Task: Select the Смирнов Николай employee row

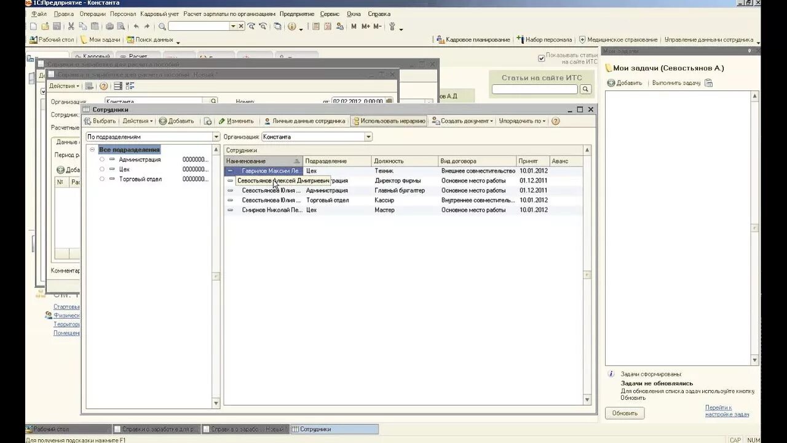Action: tap(403, 210)
